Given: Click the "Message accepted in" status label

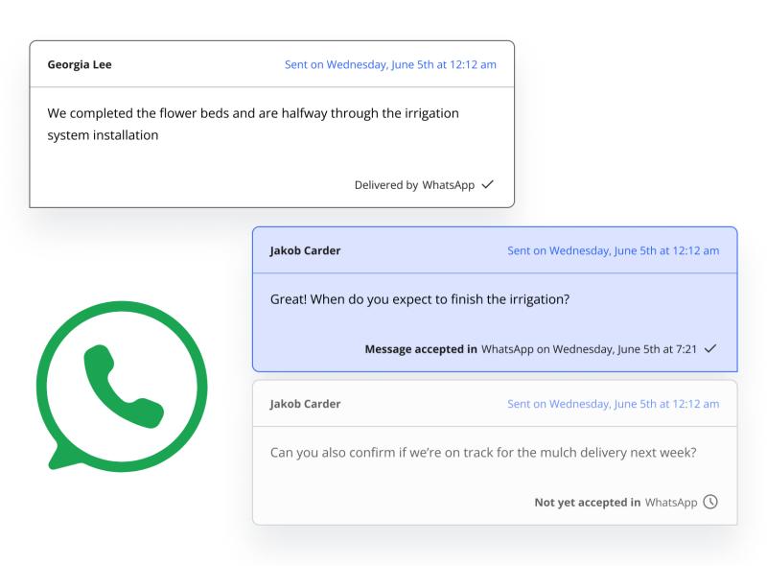Looking at the screenshot, I should [x=421, y=349].
